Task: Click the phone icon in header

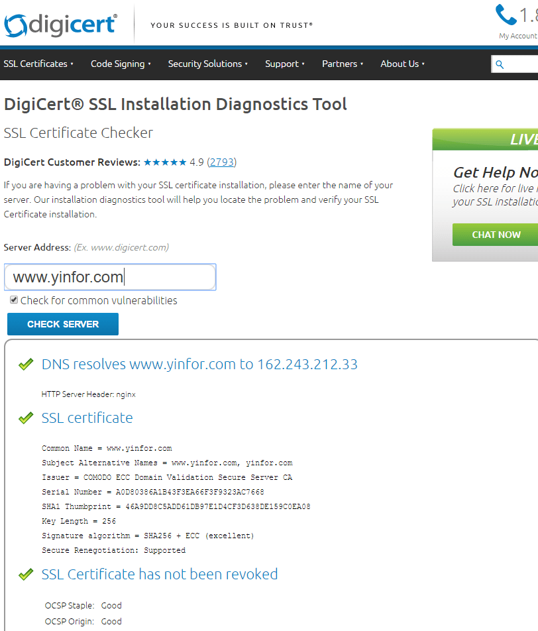Action: (x=506, y=15)
